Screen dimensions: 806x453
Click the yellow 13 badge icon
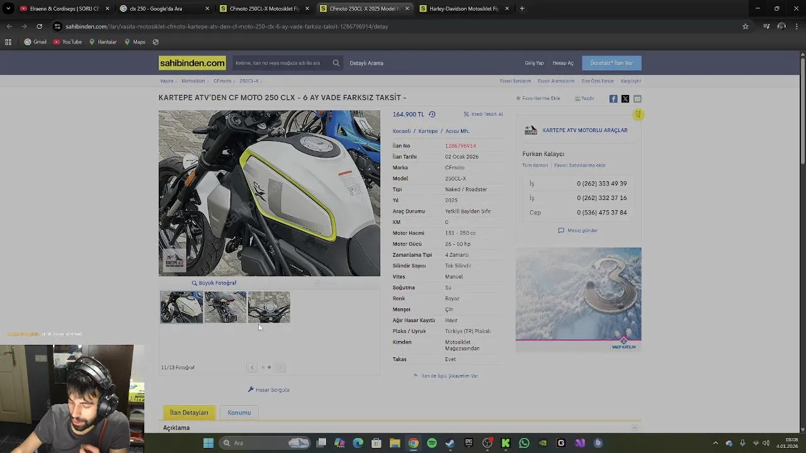(x=638, y=115)
